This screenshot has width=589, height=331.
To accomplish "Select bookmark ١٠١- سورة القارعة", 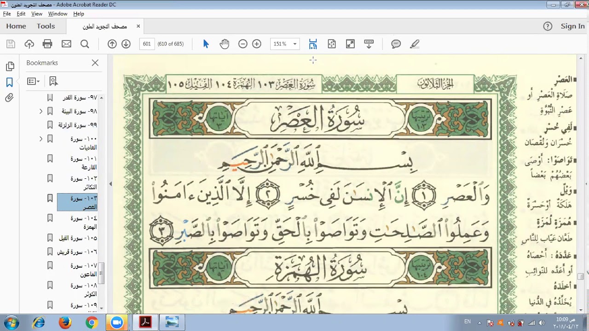I will click(84, 163).
